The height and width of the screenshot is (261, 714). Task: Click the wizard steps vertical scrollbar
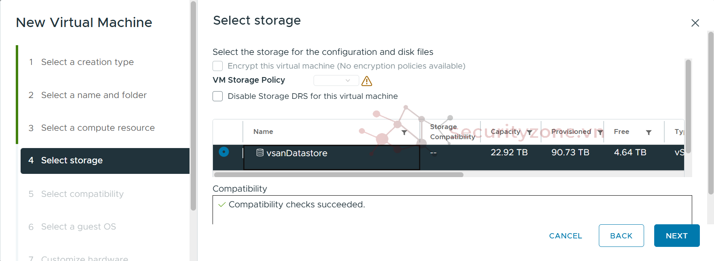[x=193, y=105]
